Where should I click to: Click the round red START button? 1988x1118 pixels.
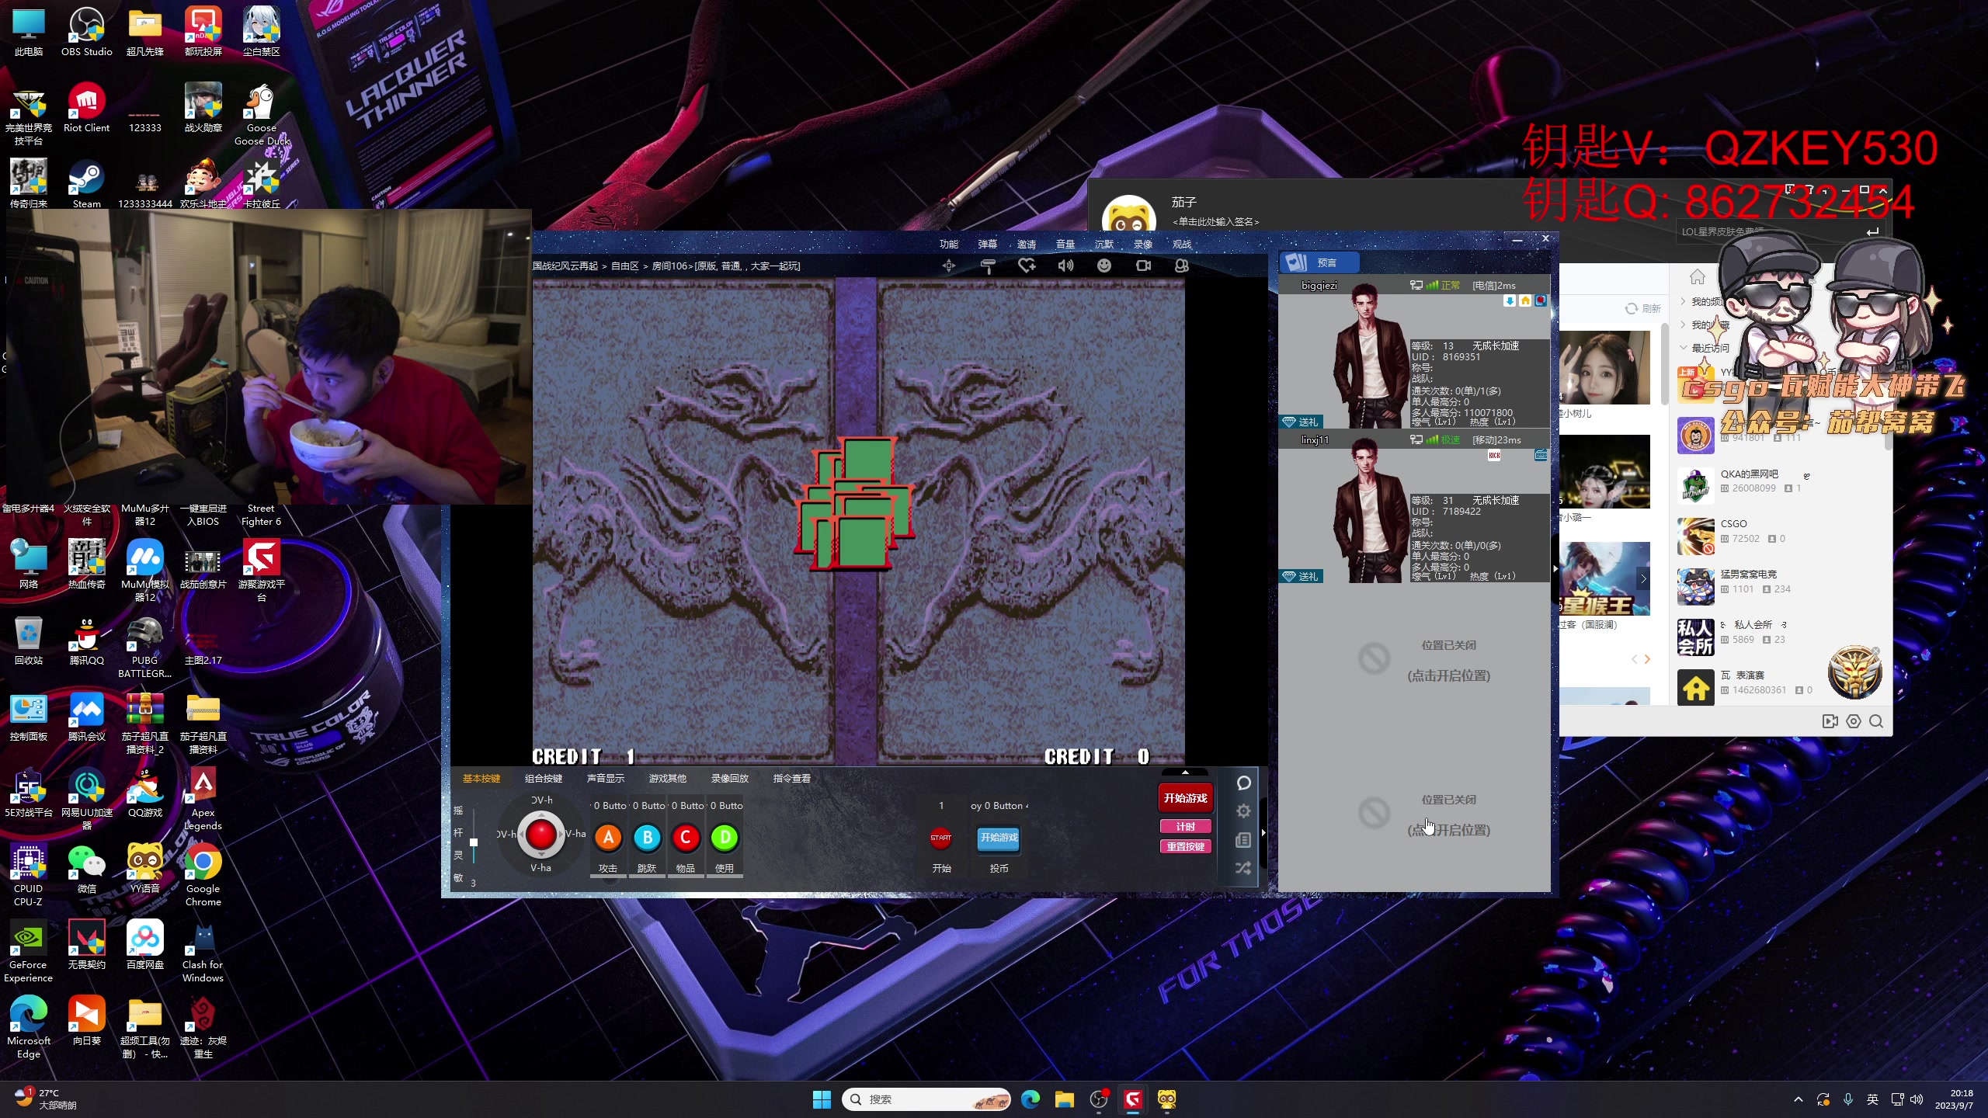[941, 838]
